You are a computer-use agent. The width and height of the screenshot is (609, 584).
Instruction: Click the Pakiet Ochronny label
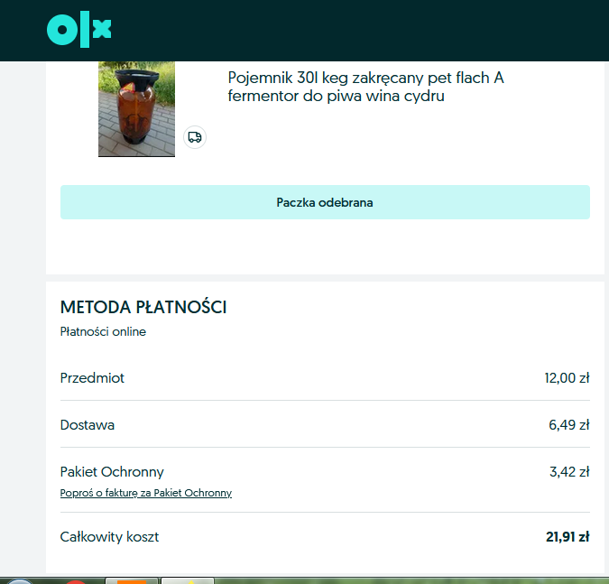(112, 472)
